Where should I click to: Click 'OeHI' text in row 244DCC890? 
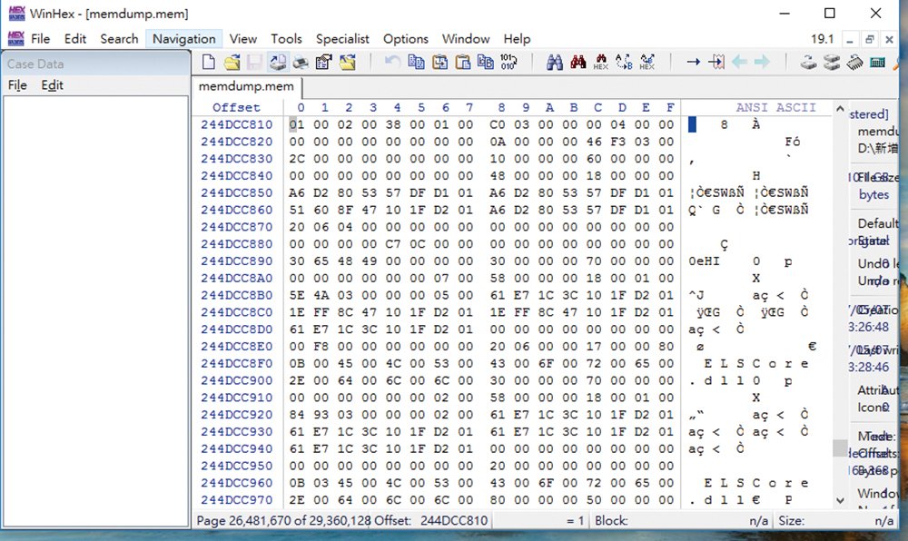coord(705,261)
